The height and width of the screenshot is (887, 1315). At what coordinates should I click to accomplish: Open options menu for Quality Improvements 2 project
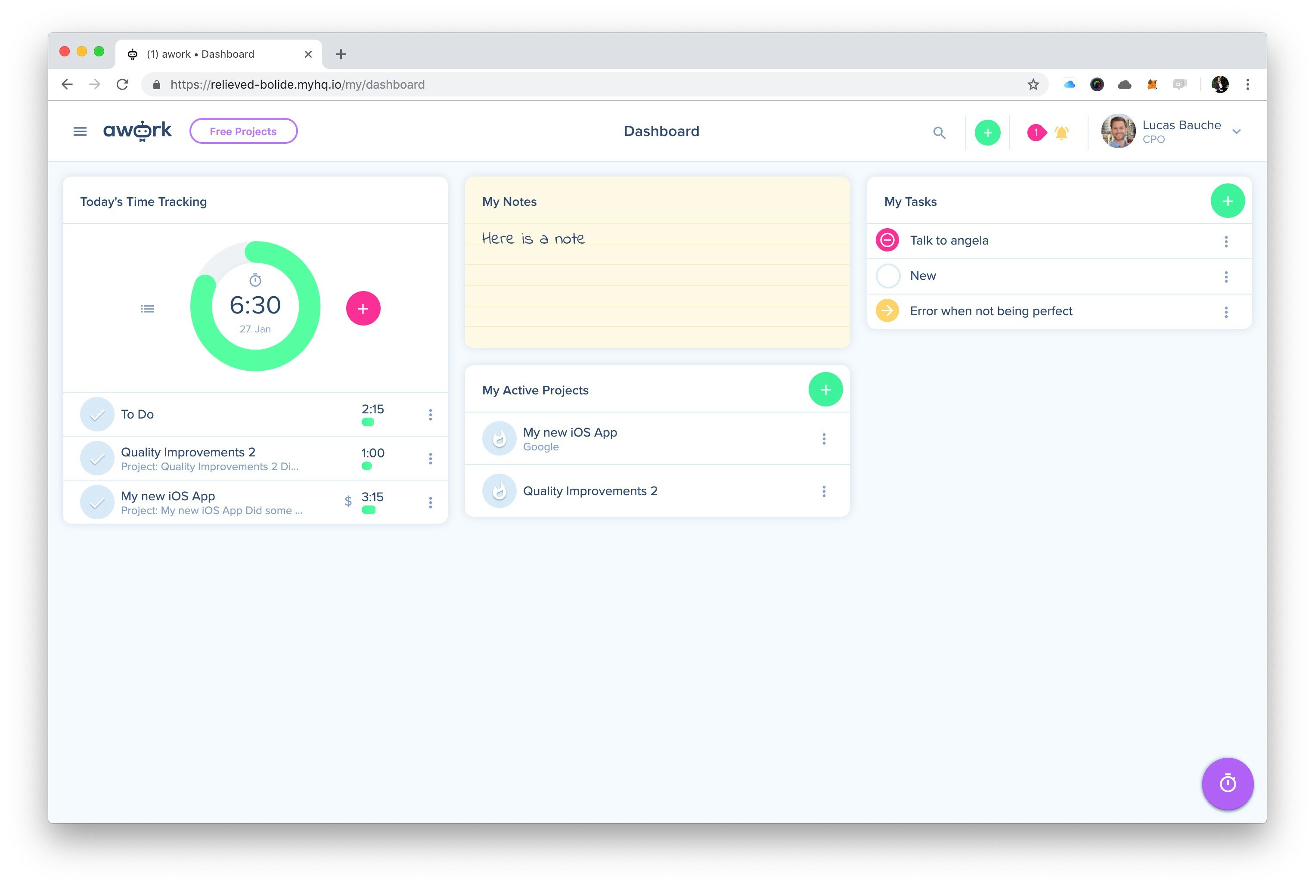825,491
